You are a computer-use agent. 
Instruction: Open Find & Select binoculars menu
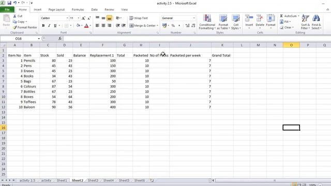316,22
